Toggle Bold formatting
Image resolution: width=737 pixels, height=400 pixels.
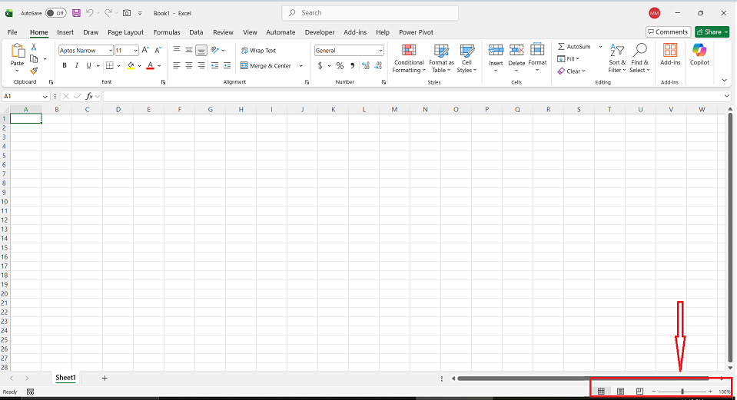[x=65, y=66]
